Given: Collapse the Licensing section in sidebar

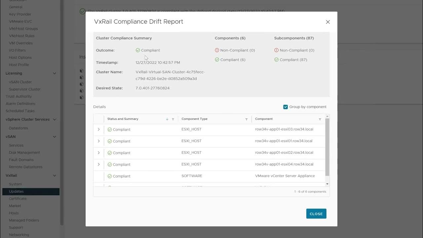Looking at the screenshot, I should [55, 73].
